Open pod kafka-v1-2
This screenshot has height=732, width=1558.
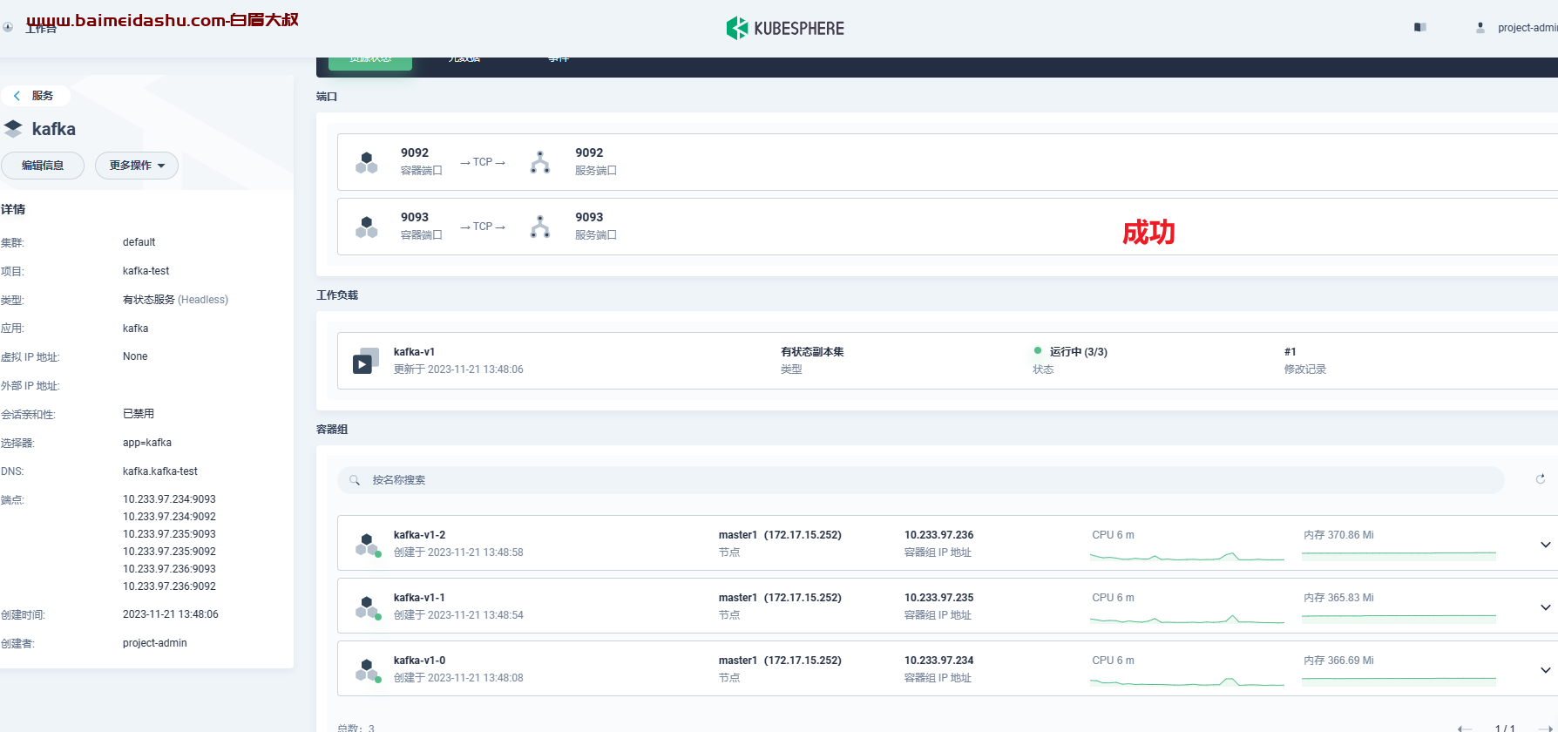[419, 535]
